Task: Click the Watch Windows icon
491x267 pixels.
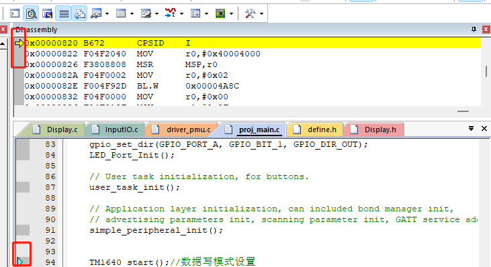Action: click(96, 13)
